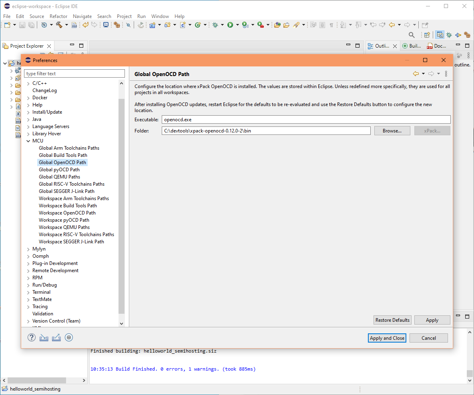The height and width of the screenshot is (395, 474).
Task: Click the Save All icon in the toolbar
Action: 31,24
